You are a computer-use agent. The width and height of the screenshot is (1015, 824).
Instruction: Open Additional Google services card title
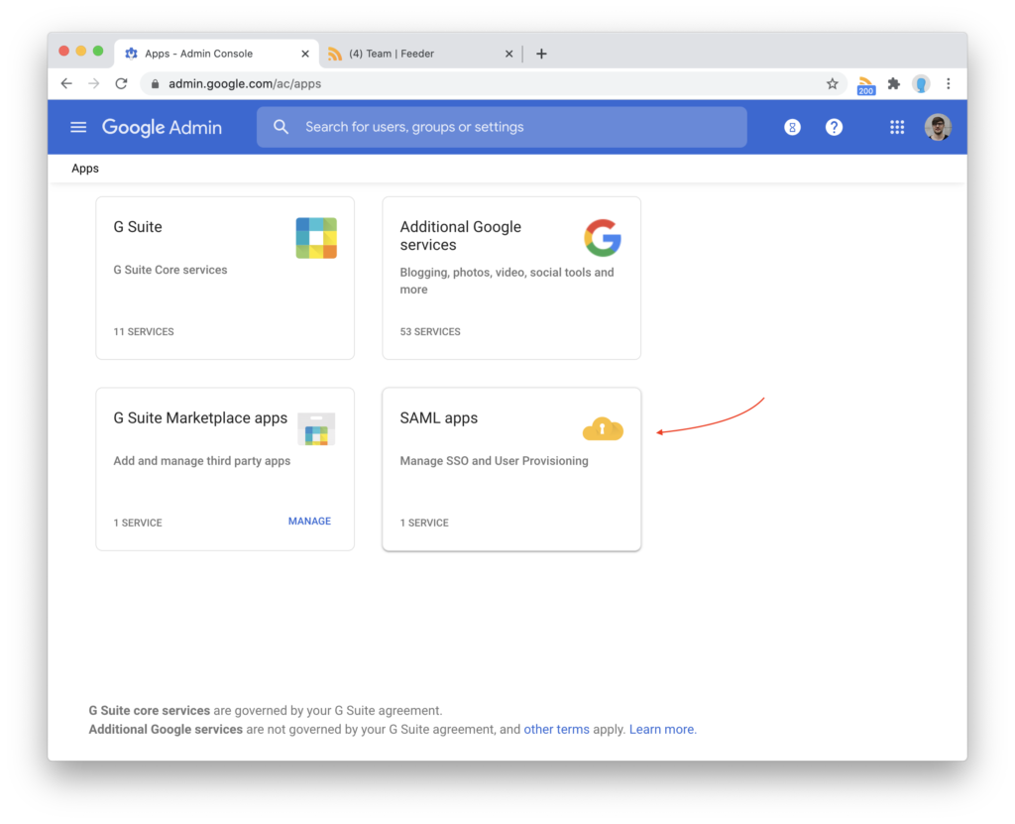click(460, 236)
